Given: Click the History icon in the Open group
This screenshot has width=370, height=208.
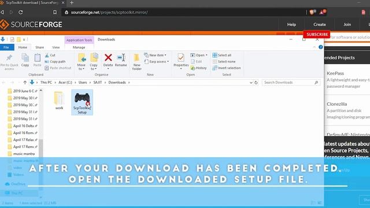Looking at the screenshot, I should (x=193, y=68).
